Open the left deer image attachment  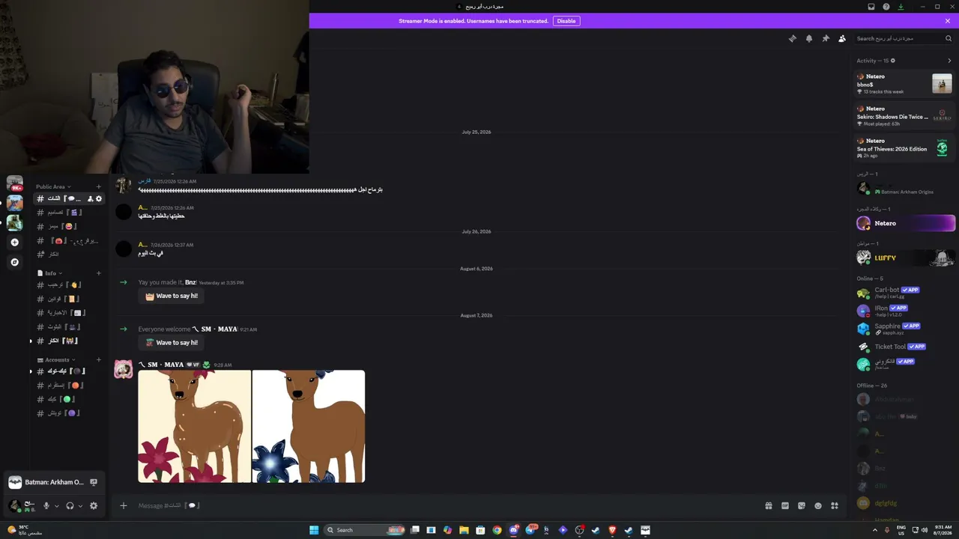195,427
